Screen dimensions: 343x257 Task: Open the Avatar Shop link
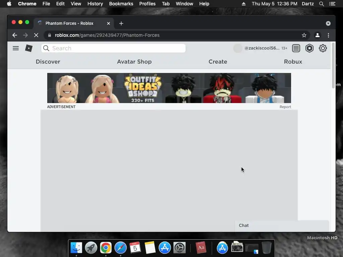point(134,62)
